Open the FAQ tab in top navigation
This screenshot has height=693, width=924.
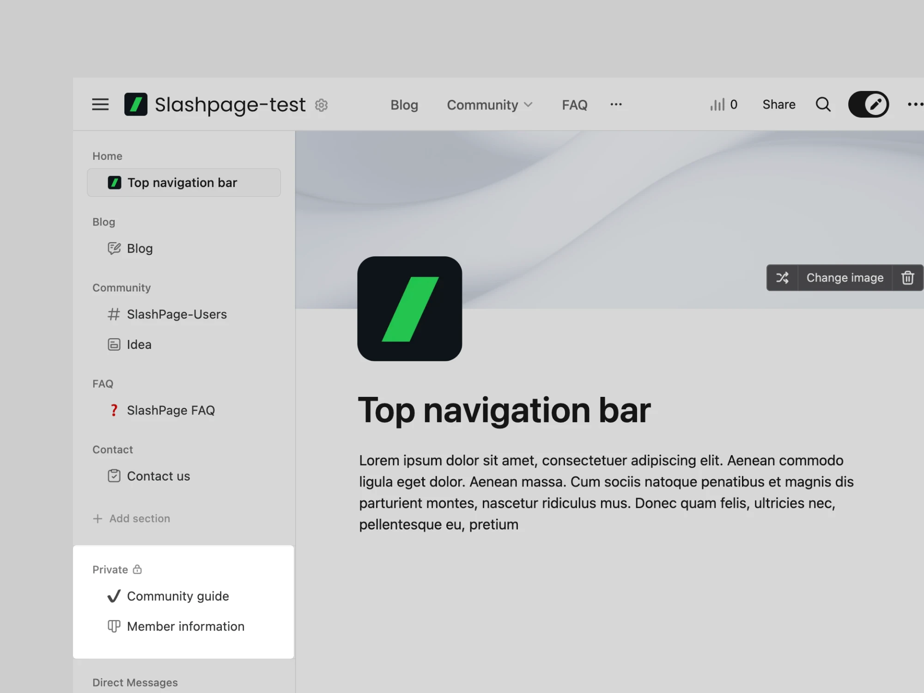[x=575, y=105]
